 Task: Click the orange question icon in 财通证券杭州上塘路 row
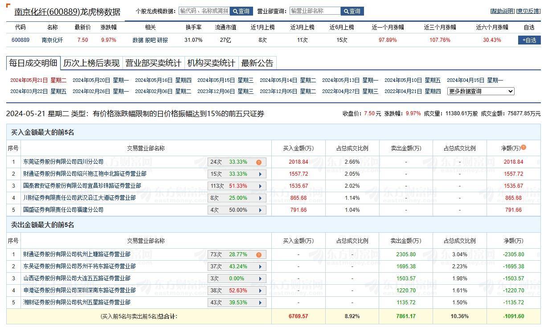(x=258, y=255)
